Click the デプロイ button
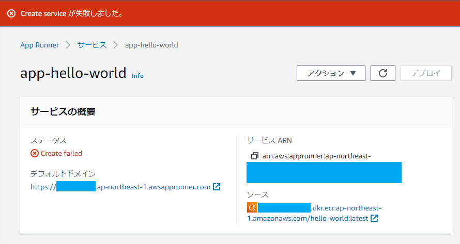The height and width of the screenshot is (244, 460). [426, 73]
